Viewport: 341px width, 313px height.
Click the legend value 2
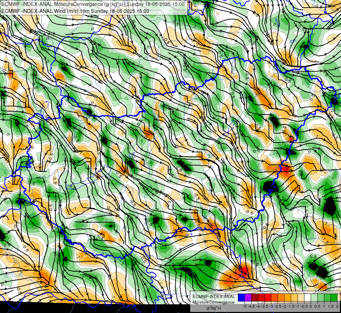point(337,306)
